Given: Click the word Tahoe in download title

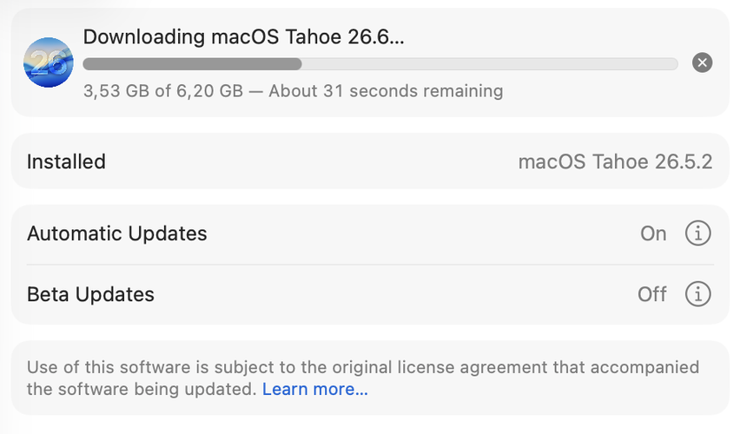Looking at the screenshot, I should pyautogui.click(x=313, y=36).
